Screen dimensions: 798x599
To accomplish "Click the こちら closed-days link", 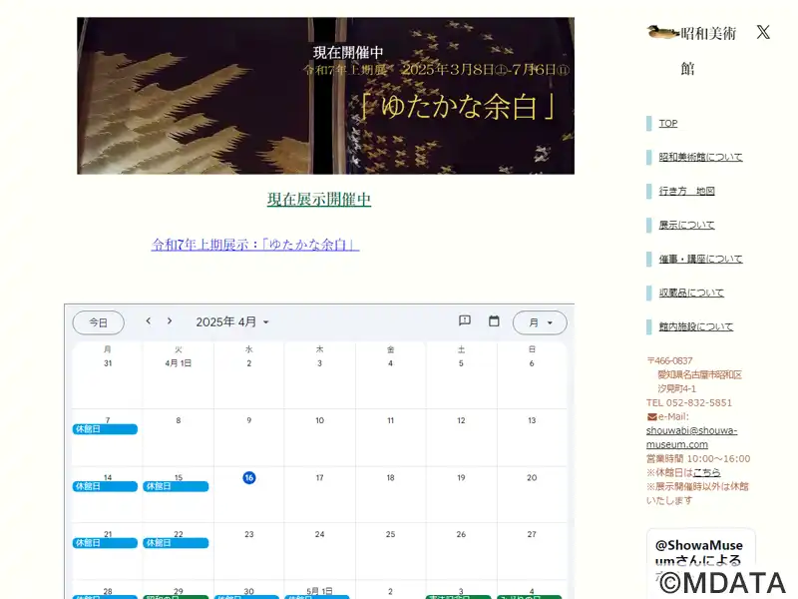I will 706,472.
